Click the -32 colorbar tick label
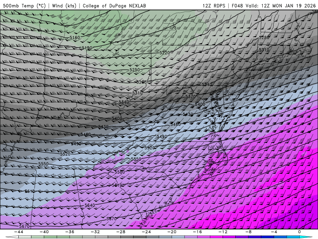The width and height of the screenshot is (318, 239). tap(95, 232)
